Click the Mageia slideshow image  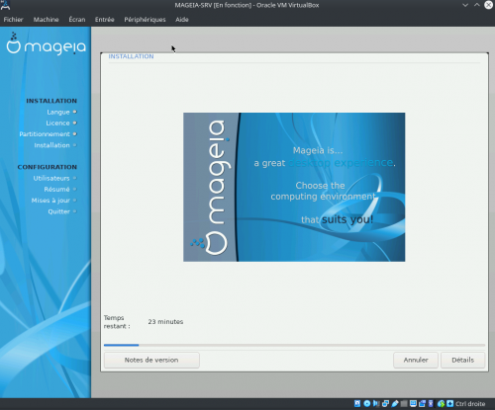[x=294, y=187]
